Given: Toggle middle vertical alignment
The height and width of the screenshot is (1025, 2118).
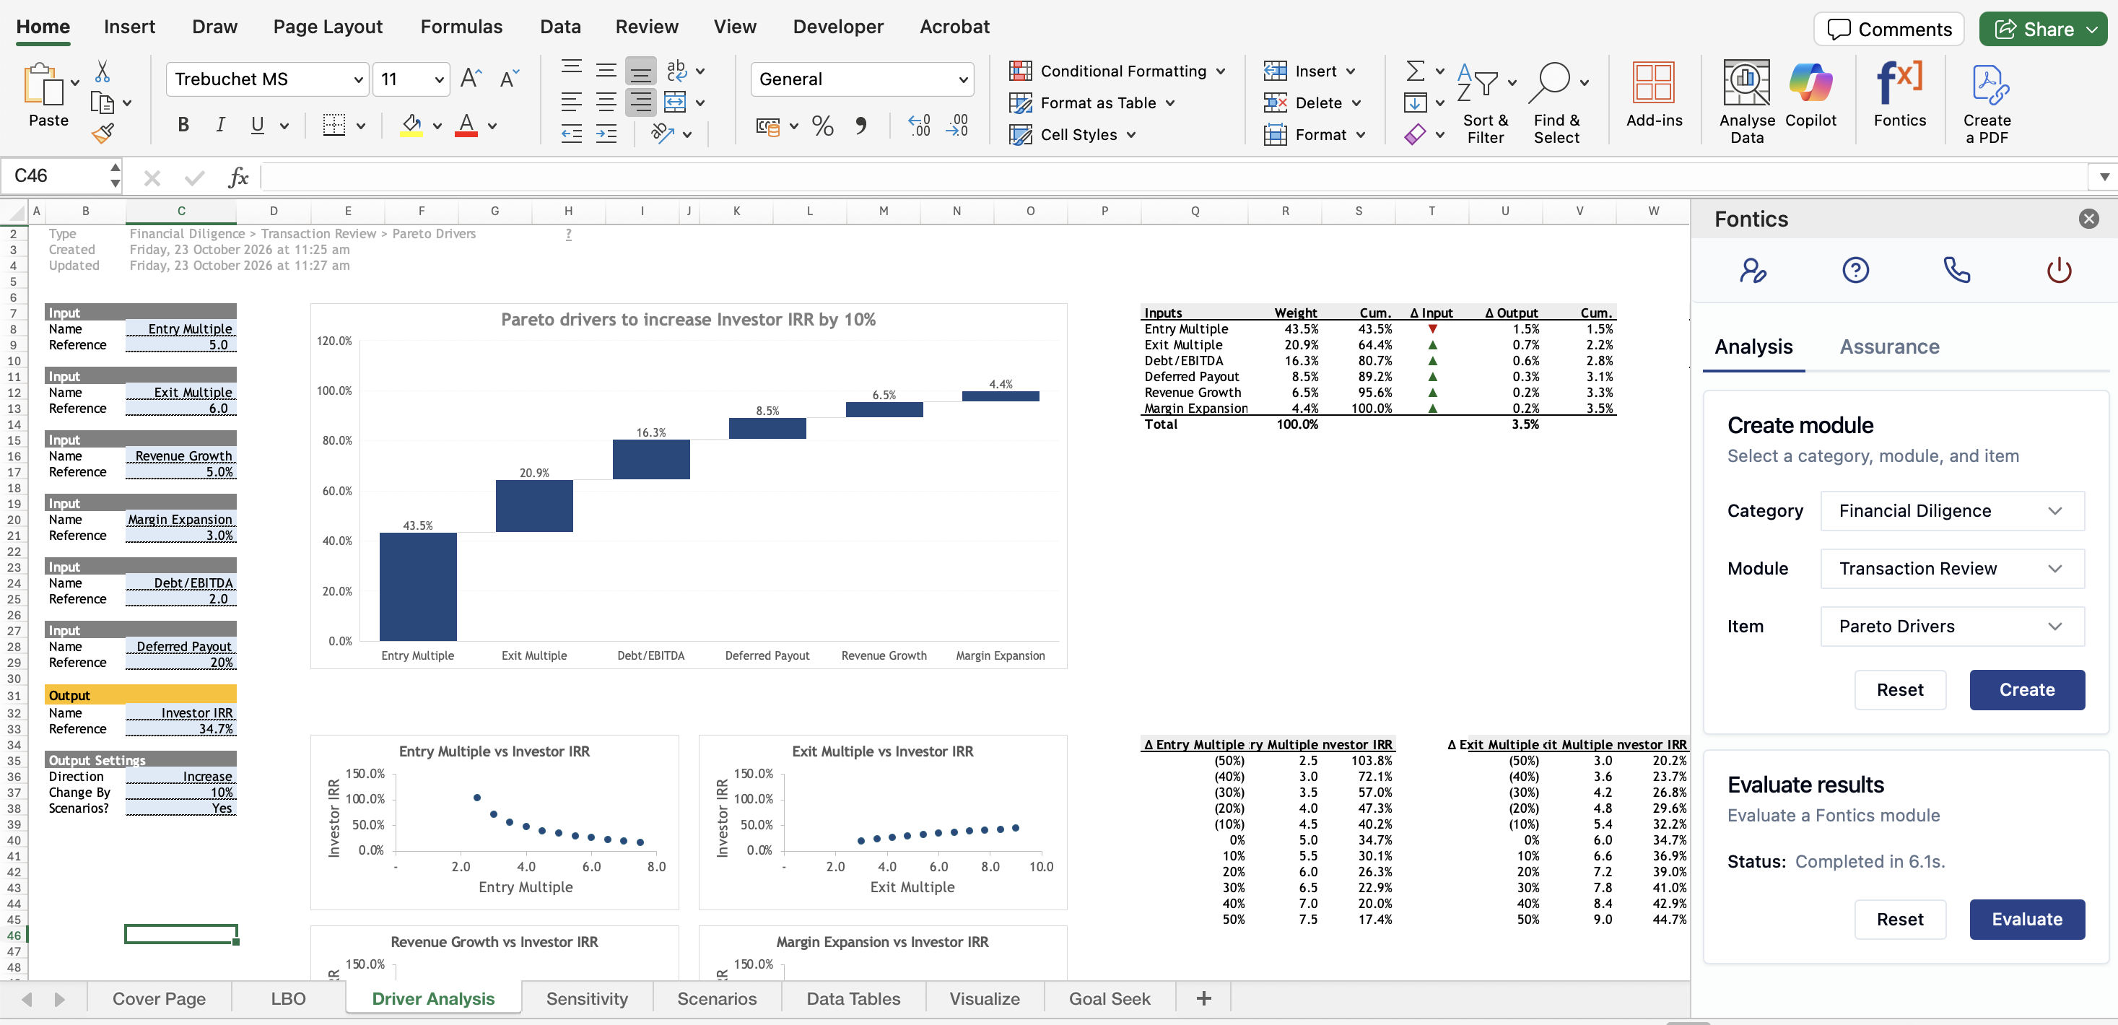Looking at the screenshot, I should (606, 71).
